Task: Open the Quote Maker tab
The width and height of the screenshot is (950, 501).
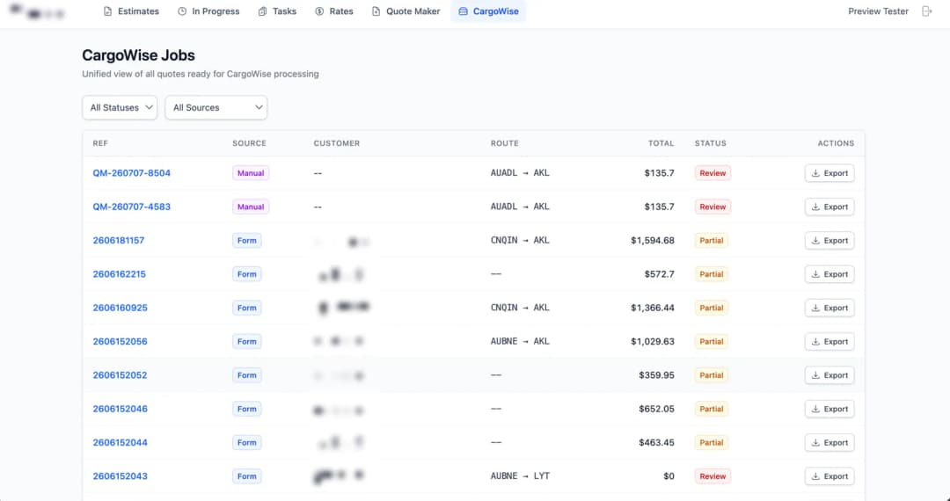Action: [x=406, y=11]
